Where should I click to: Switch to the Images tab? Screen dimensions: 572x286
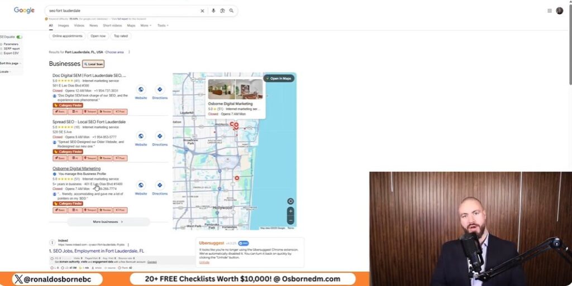[64, 26]
